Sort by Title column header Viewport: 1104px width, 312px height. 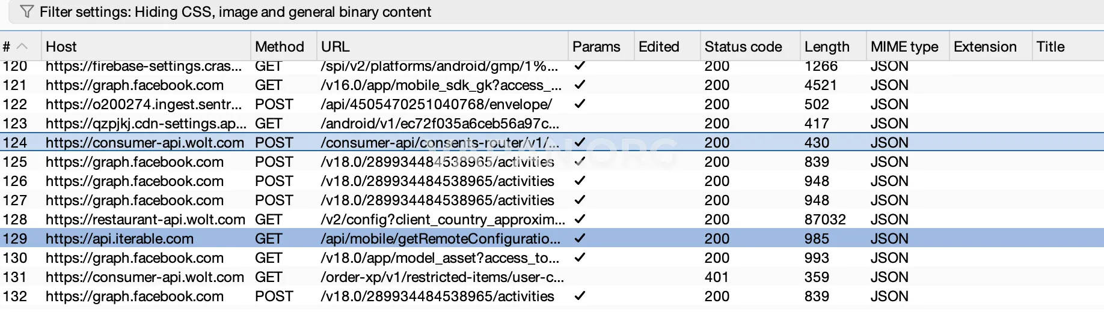click(1068, 47)
